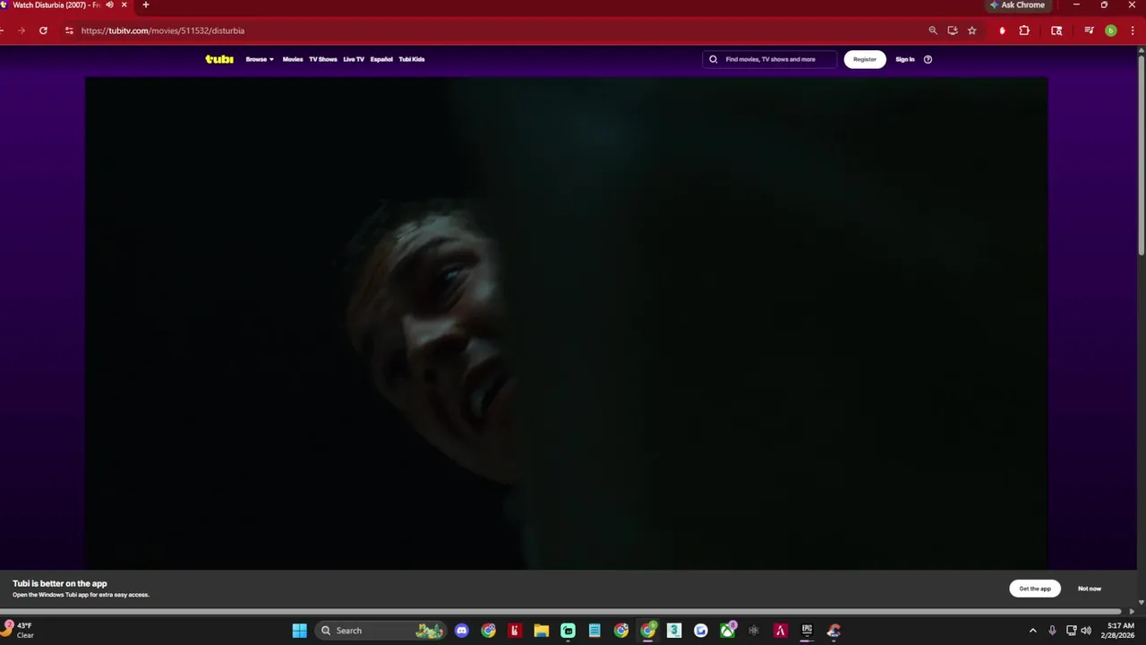Click the taskbar Search box
This screenshot has width=1146, height=645.
pos(382,631)
